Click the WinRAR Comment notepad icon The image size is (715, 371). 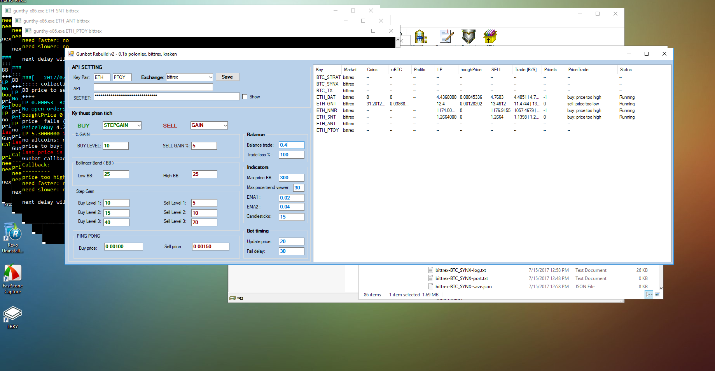pos(446,37)
